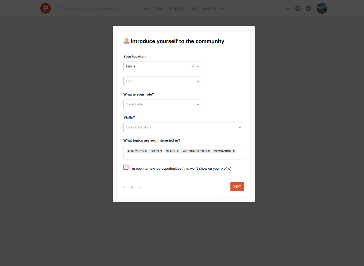This screenshot has width=364, height=266.
Task: Clear the Latvia location selection
Action: click(193, 66)
